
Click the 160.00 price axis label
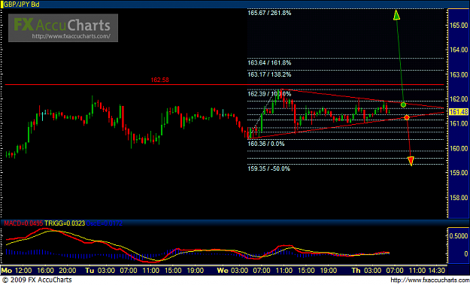[459, 149]
